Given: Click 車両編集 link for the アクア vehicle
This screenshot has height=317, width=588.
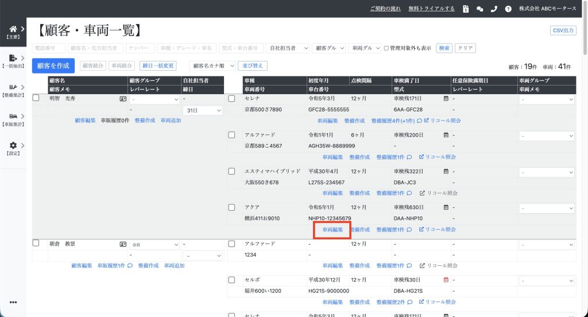Looking at the screenshot, I should tap(332, 230).
